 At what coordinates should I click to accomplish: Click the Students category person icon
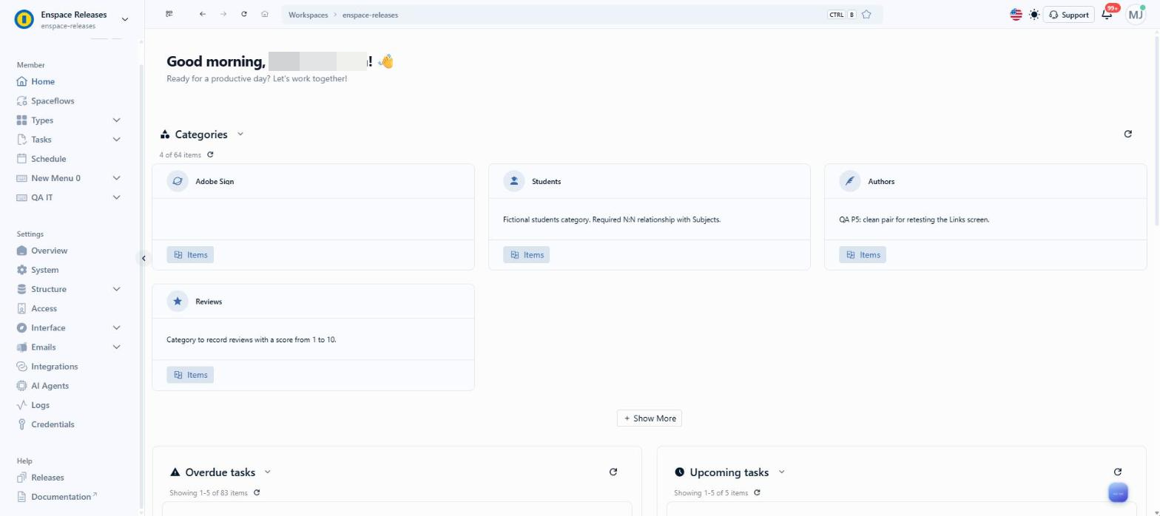tap(514, 181)
